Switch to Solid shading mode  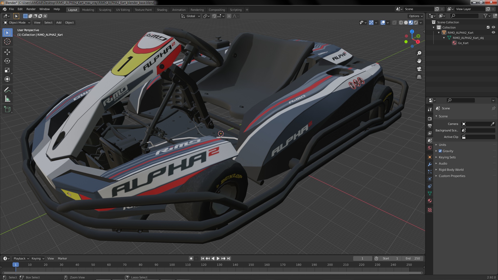pos(406,23)
